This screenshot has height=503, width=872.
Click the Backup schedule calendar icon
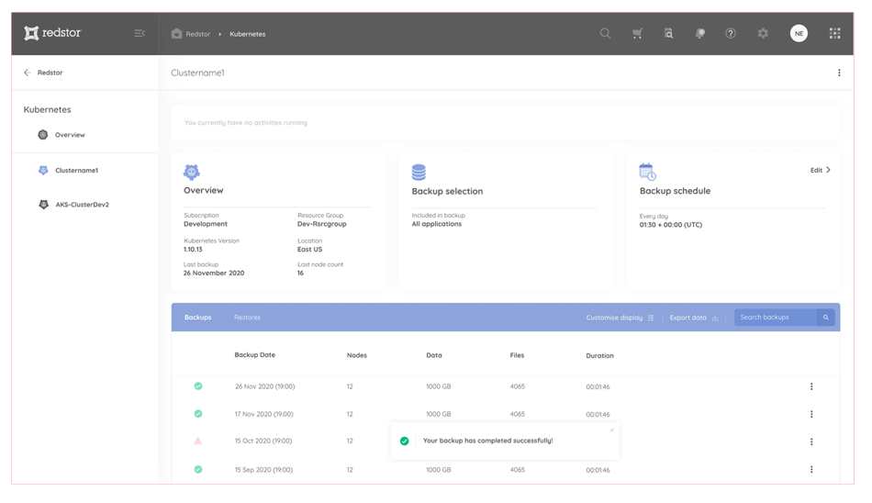[647, 172]
